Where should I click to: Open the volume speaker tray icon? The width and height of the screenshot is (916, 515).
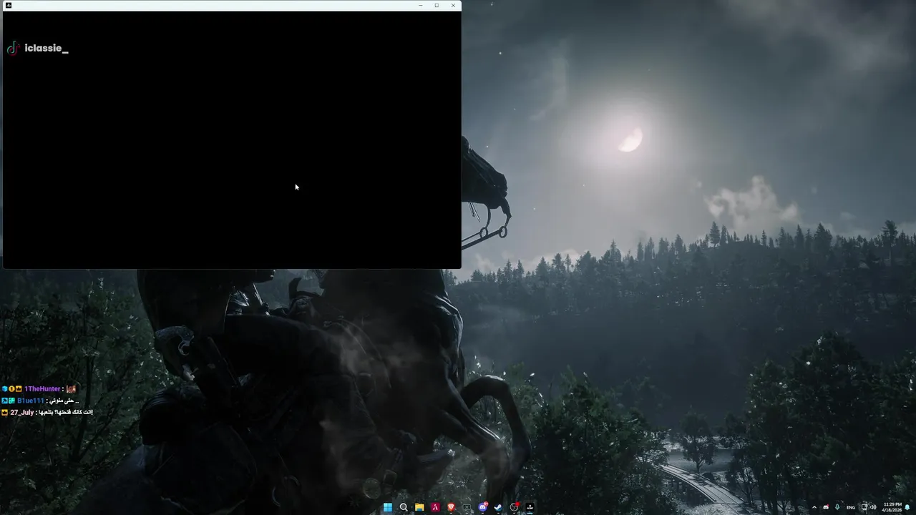pyautogui.click(x=873, y=507)
